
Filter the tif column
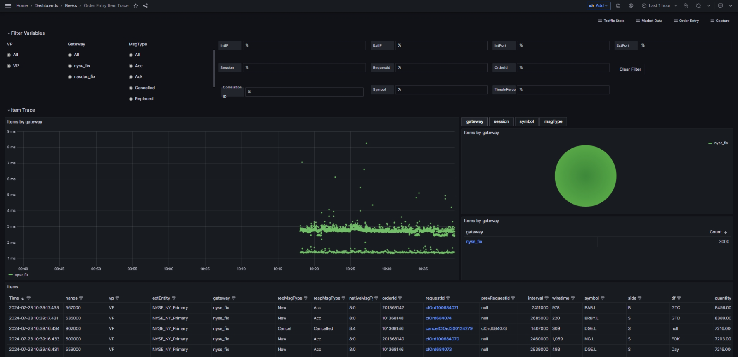coord(679,298)
